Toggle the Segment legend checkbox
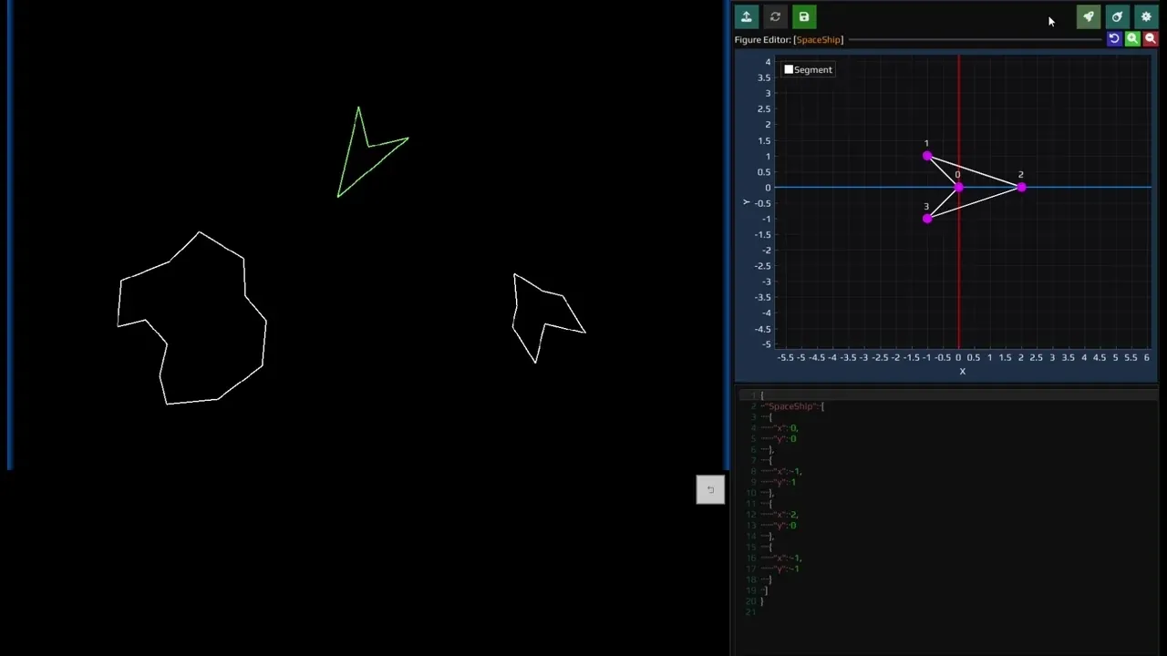The width and height of the screenshot is (1167, 656). (x=789, y=69)
